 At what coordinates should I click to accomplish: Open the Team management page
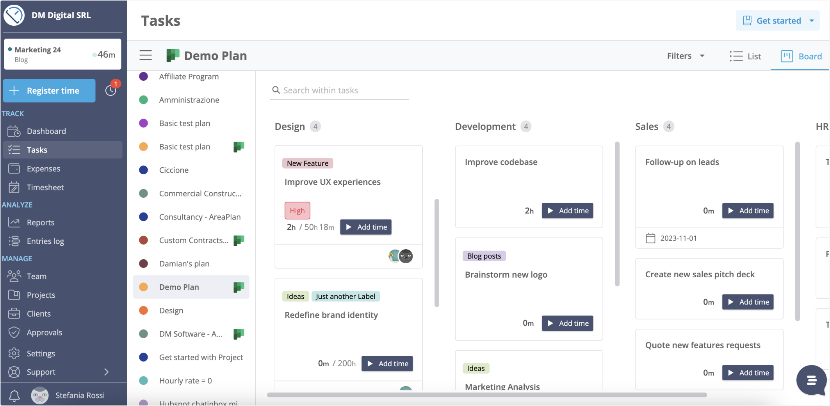click(x=37, y=276)
